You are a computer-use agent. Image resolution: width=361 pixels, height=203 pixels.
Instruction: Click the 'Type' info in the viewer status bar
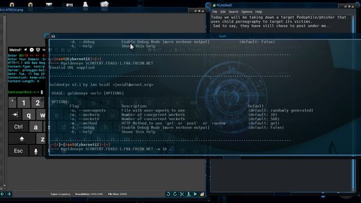pos(60,194)
